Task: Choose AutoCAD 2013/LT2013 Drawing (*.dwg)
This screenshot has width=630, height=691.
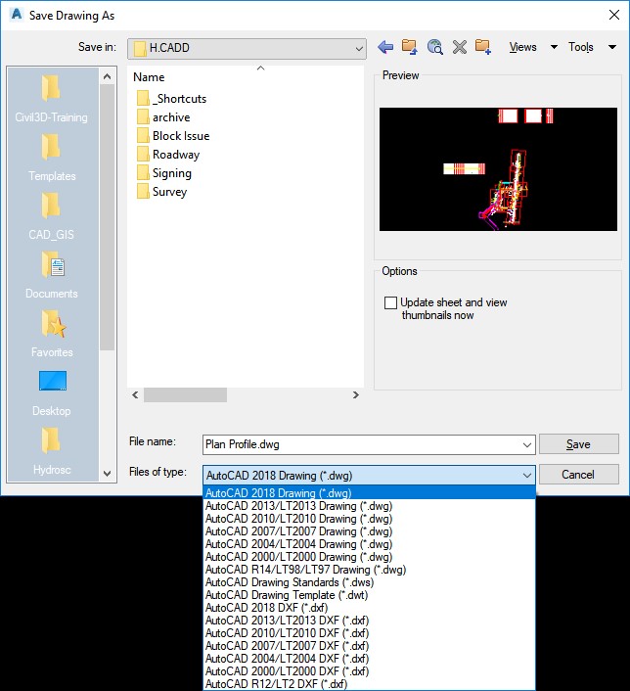Action: 369,505
